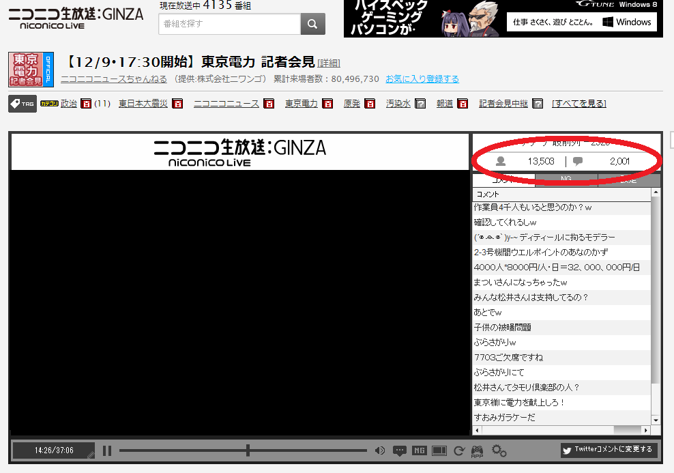
Task: Open dictionary icon beside 報道 tag
Action: (463, 104)
